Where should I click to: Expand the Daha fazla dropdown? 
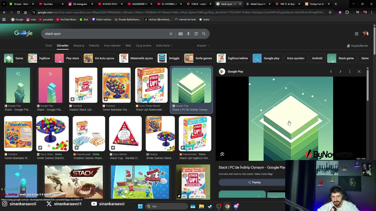tap(164, 45)
